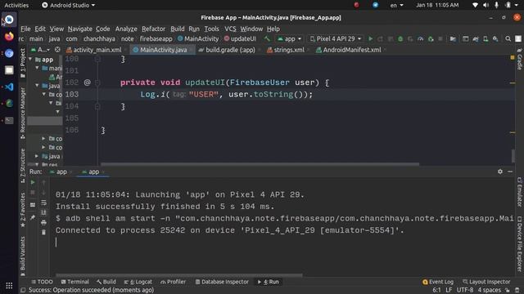Open the Profile app gauge icon in the toolbar
This screenshot has width=524, height=294.
[x=420, y=39]
